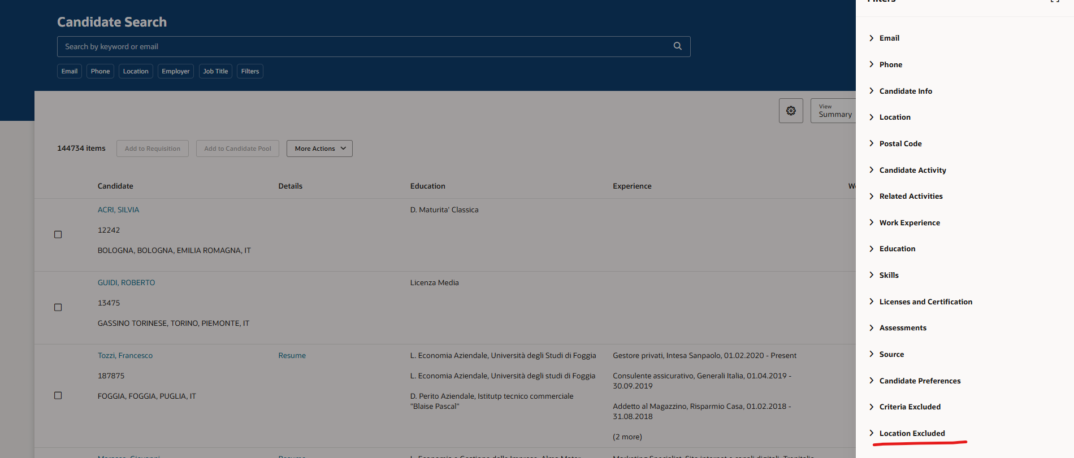The height and width of the screenshot is (458, 1074).
Task: Open the Resume link for Tozzi
Action: pos(292,355)
